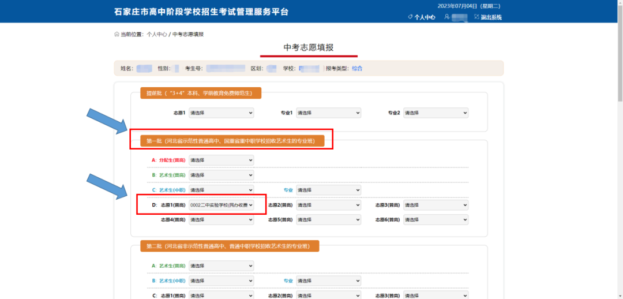Open 第一批 D 志愿1 showing 0002二中实验学校
This screenshot has height=299, width=623.
click(x=222, y=205)
